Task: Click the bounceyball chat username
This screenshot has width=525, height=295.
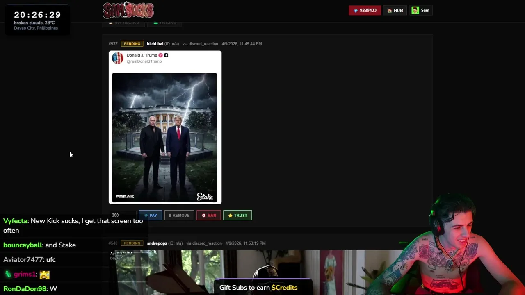Action: (x=23, y=245)
